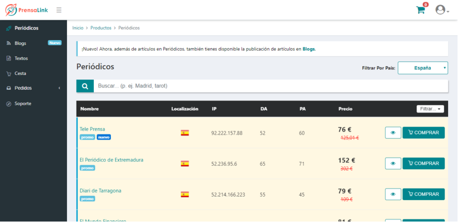The width and height of the screenshot is (458, 222).
Task: Click the struck-through 302 € price
Action: coord(346,168)
